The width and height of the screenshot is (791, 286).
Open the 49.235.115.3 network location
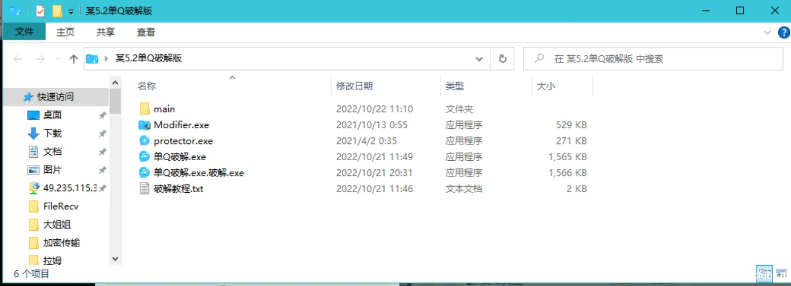pyautogui.click(x=70, y=188)
